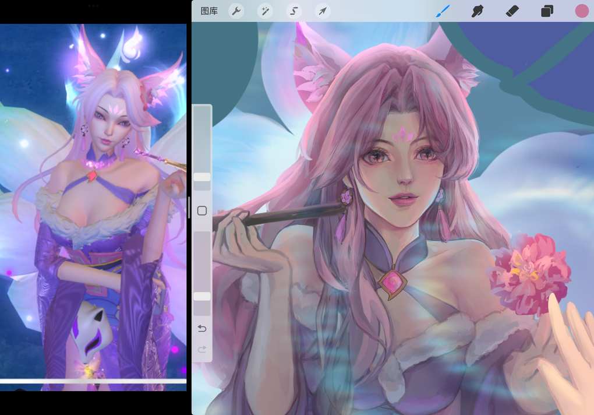The height and width of the screenshot is (415, 594).
Task: Click the brush opacity slider handle
Action: pyautogui.click(x=202, y=296)
